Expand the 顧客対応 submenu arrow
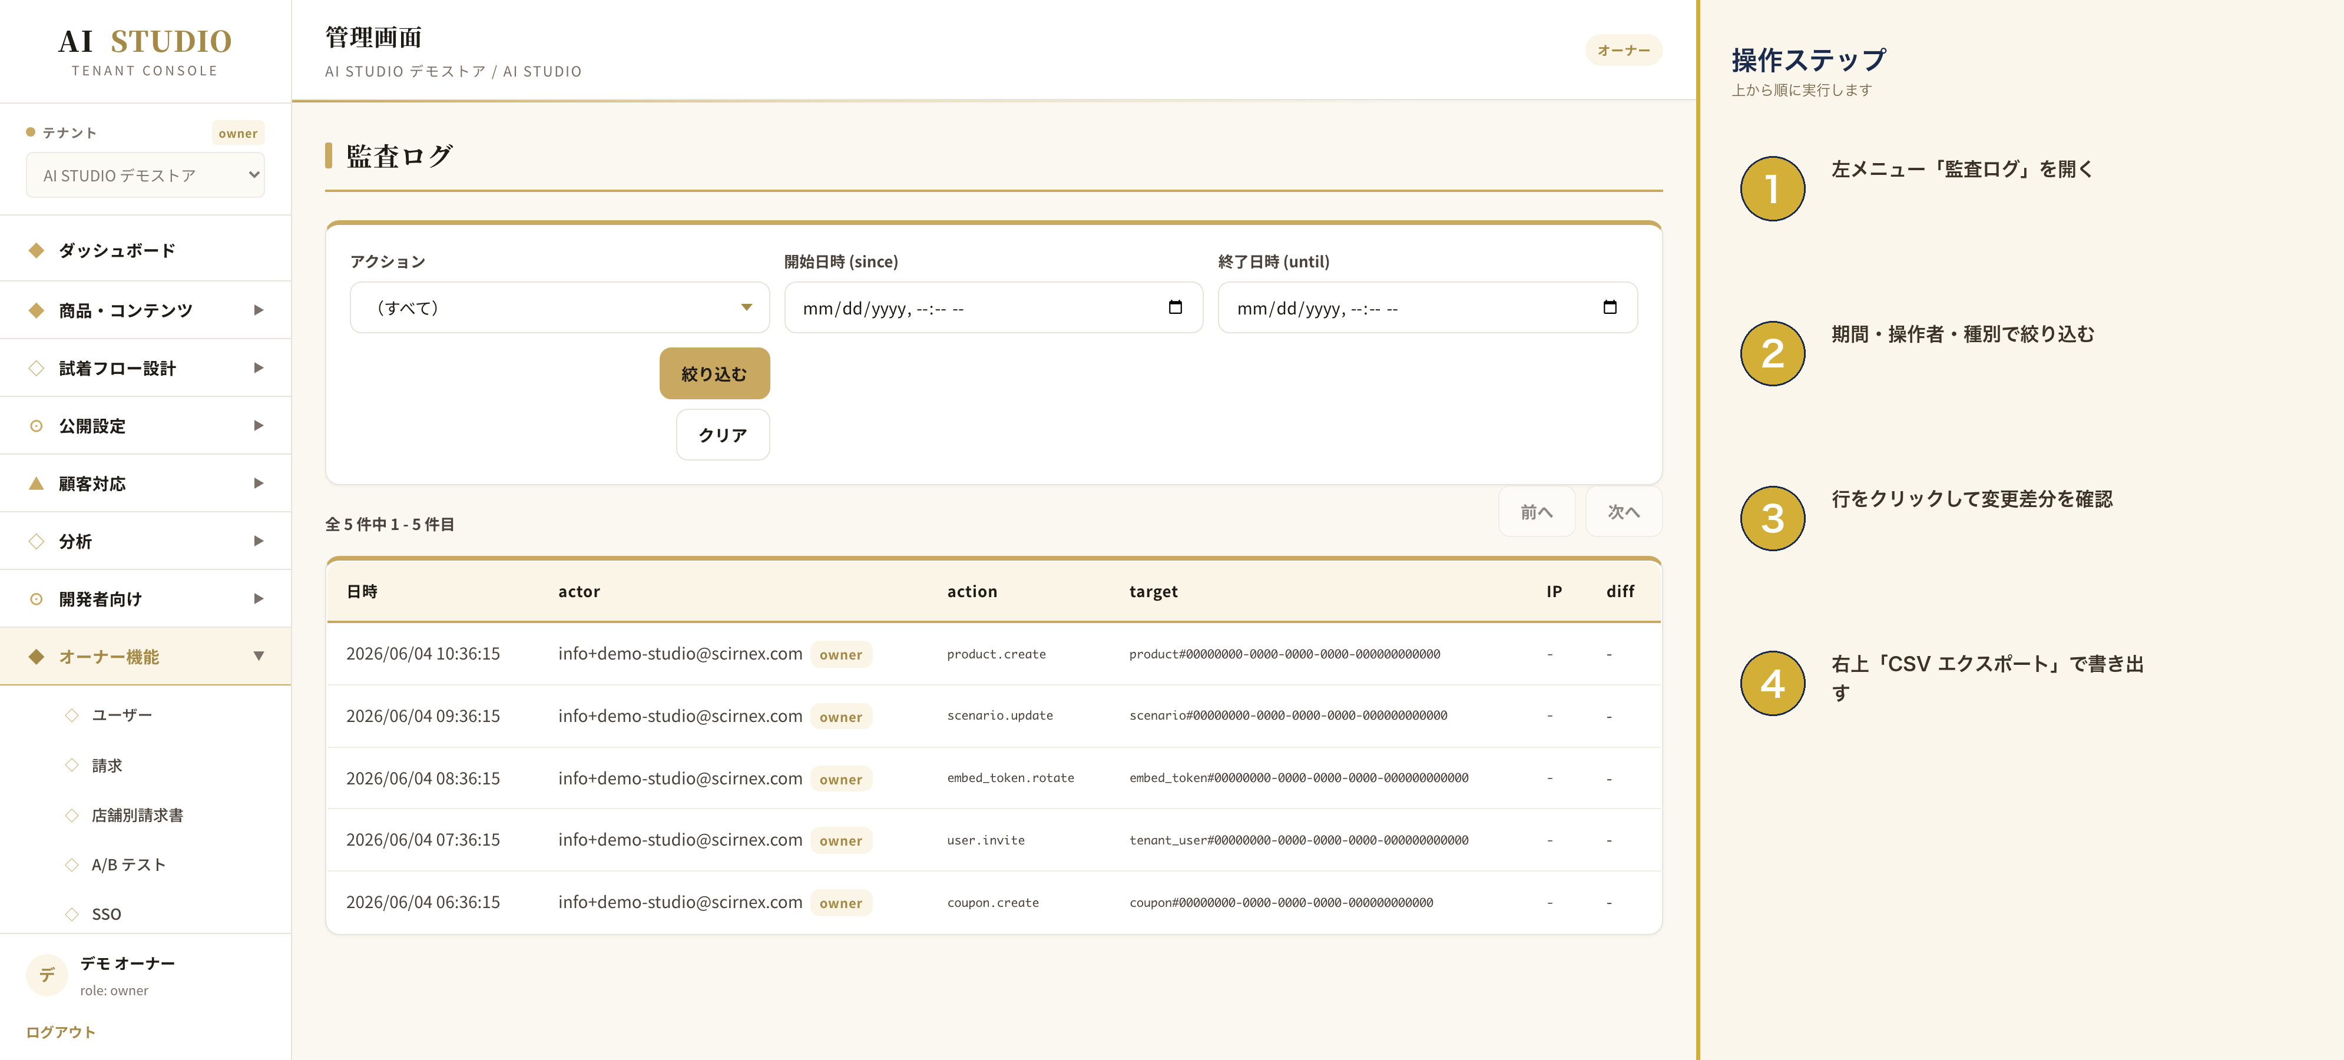This screenshot has height=1060, width=2344. point(259,483)
